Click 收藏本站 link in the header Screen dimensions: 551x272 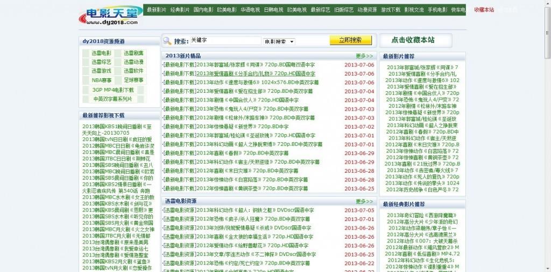pos(484,10)
